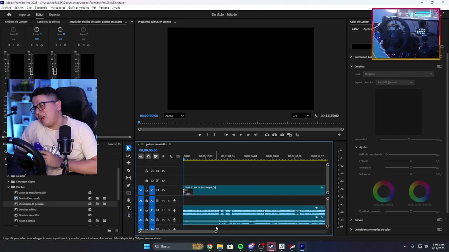Toggle V3 track output eye

163,171
